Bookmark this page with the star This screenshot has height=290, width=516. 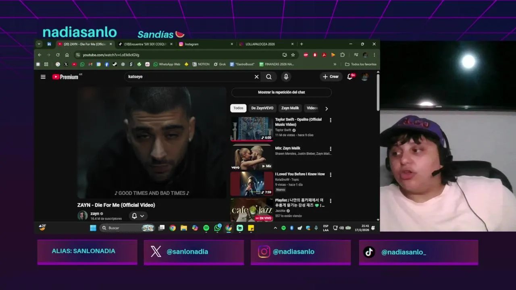coord(293,55)
